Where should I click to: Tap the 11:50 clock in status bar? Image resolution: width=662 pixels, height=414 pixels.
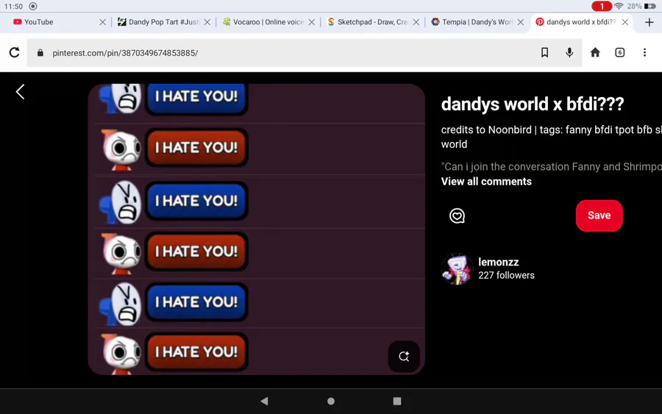coord(13,7)
